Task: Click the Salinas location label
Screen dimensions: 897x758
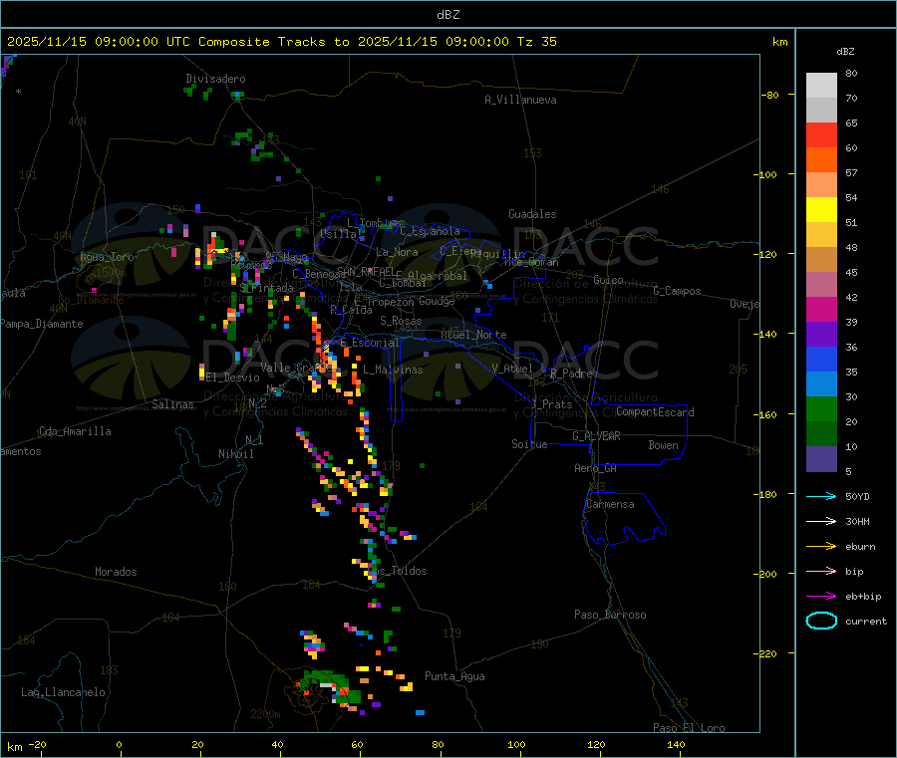Action: tap(172, 404)
